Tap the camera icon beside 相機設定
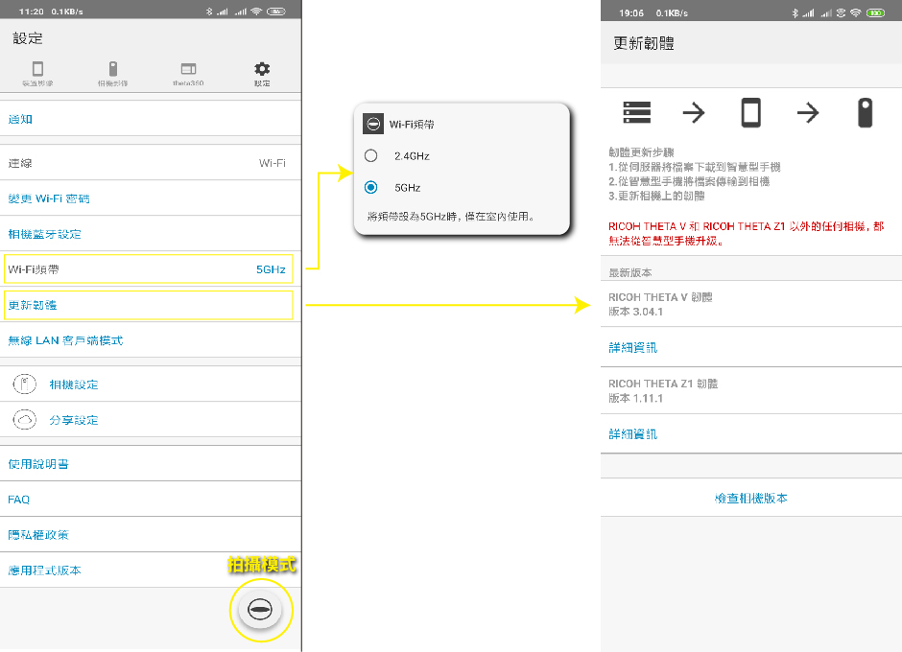The height and width of the screenshot is (652, 902). point(25,384)
